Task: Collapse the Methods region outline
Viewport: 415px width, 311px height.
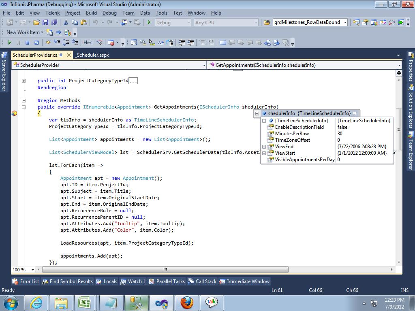Action: (24, 100)
